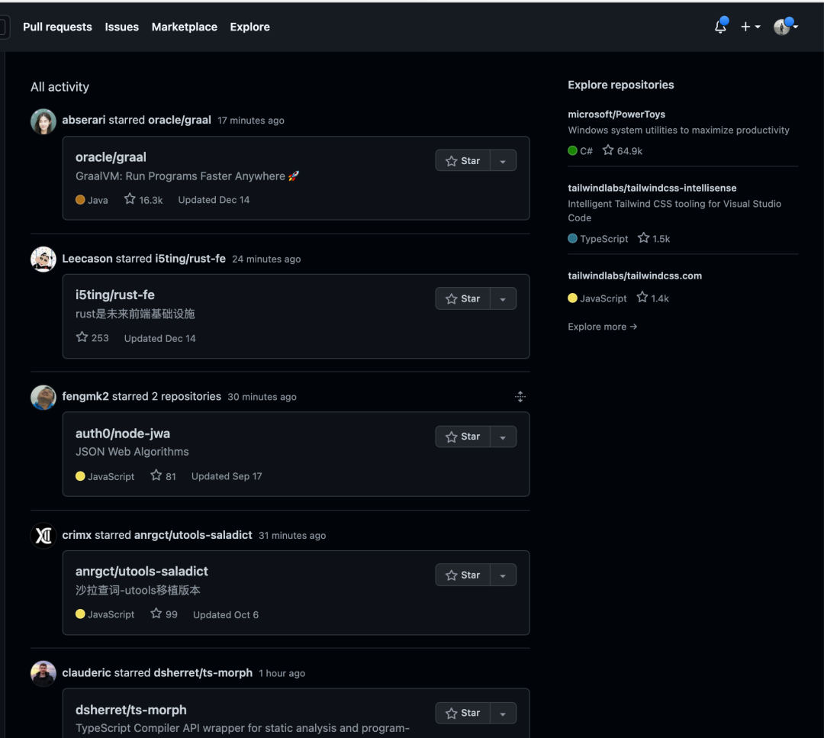The width and height of the screenshot is (824, 738).
Task: Select the 31 minutes ago timestamp
Action: tap(291, 536)
